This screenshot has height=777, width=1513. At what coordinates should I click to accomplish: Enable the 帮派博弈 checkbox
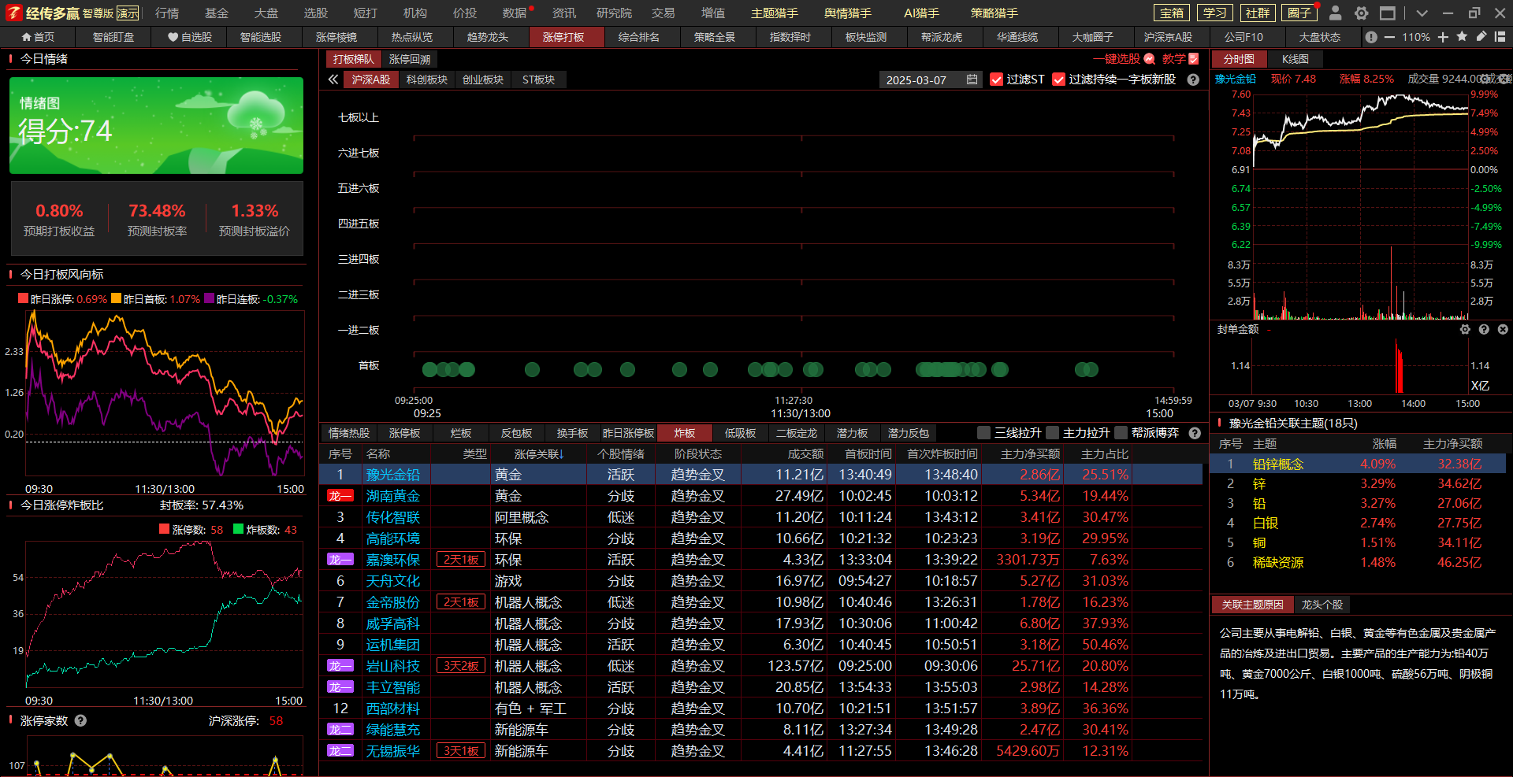point(1121,433)
